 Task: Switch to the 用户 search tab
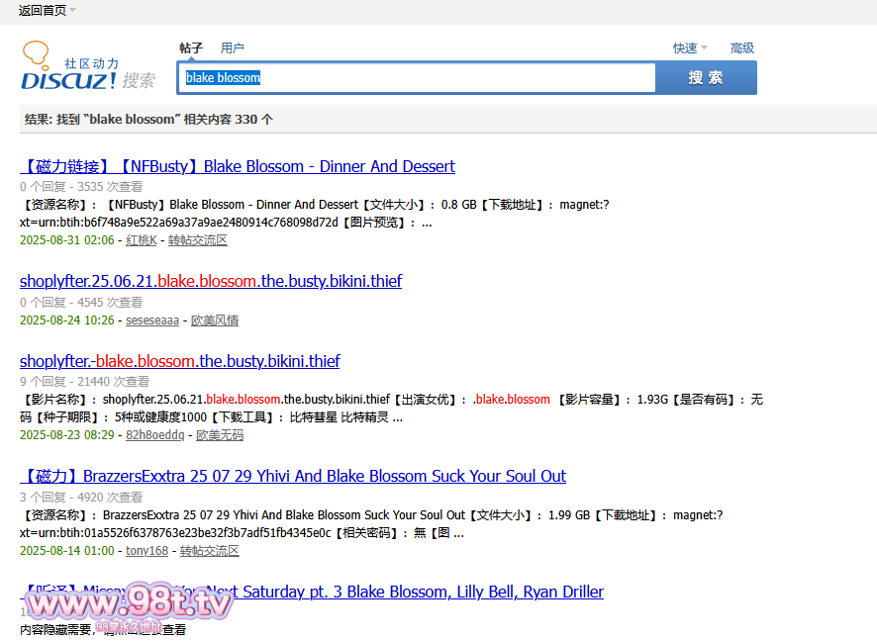[232, 48]
